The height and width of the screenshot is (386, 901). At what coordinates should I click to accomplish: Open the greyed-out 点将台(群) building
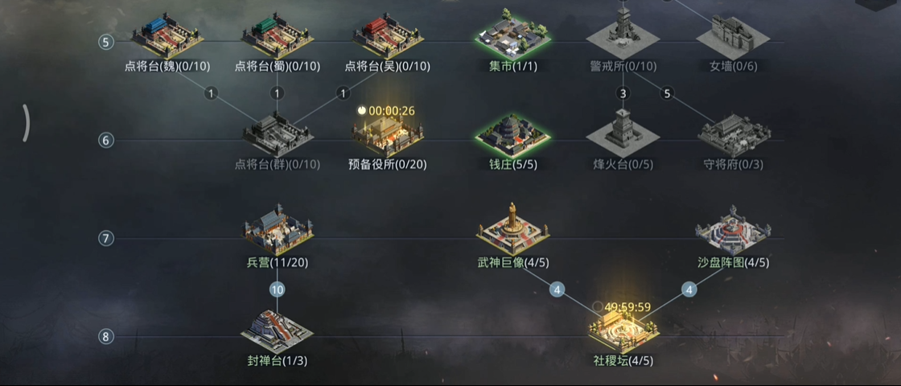278,134
